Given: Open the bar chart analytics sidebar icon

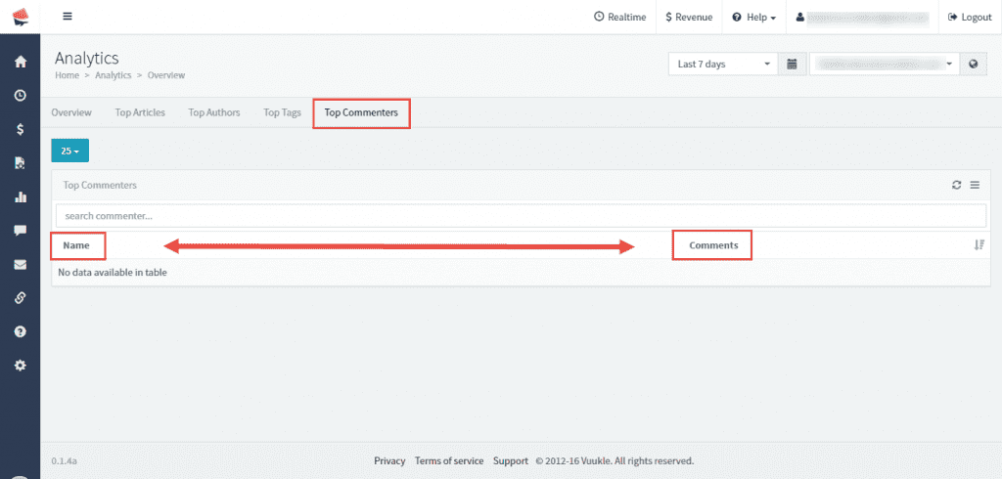Looking at the screenshot, I should (20, 196).
